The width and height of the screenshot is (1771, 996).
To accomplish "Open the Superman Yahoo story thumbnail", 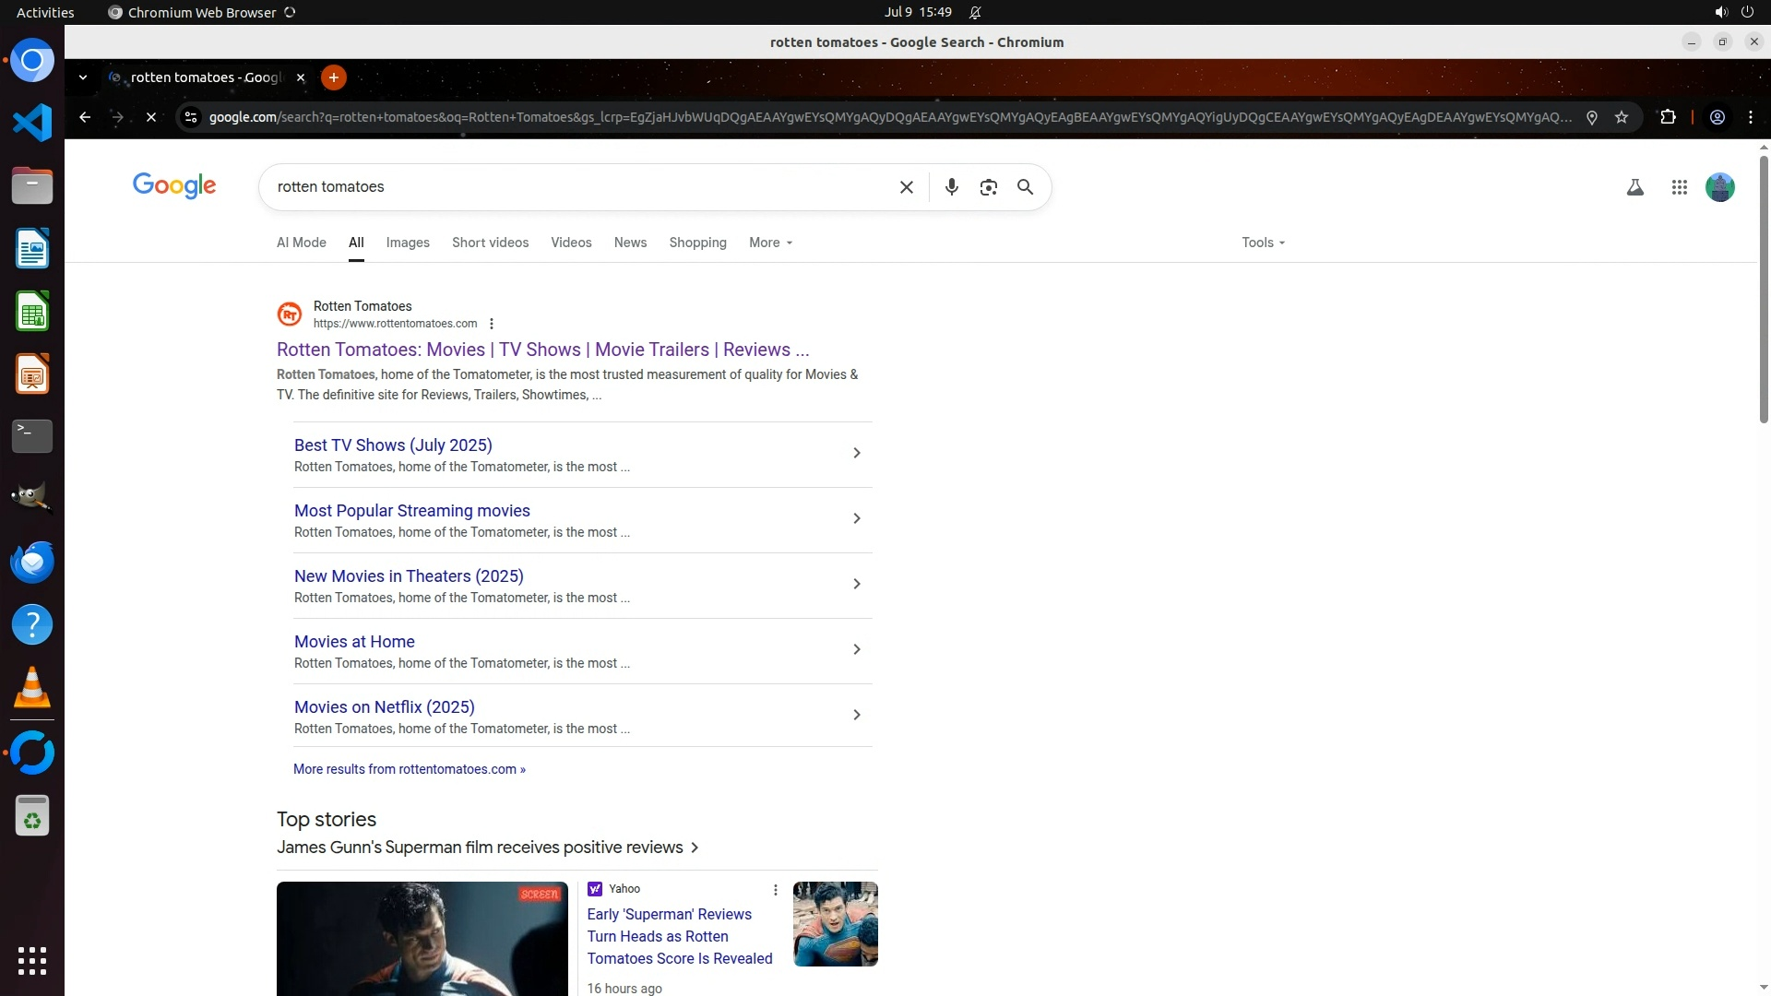I will (x=835, y=923).
